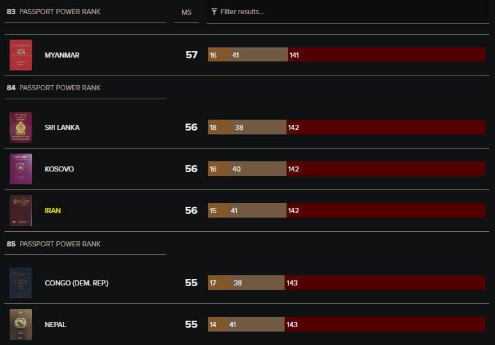Click Myanmar's dark red 141 bar segment
This screenshot has width=495, height=345.
click(387, 54)
